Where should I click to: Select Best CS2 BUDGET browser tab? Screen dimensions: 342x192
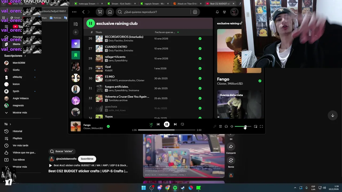click(220, 4)
